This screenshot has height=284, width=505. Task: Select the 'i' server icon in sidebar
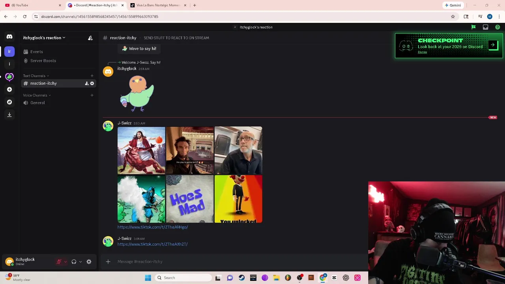point(9,64)
